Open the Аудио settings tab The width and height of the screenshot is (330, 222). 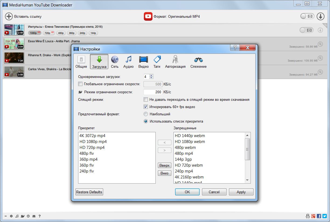(x=128, y=62)
